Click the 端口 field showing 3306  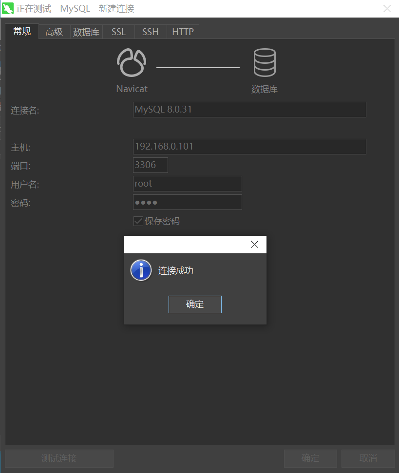click(150, 165)
